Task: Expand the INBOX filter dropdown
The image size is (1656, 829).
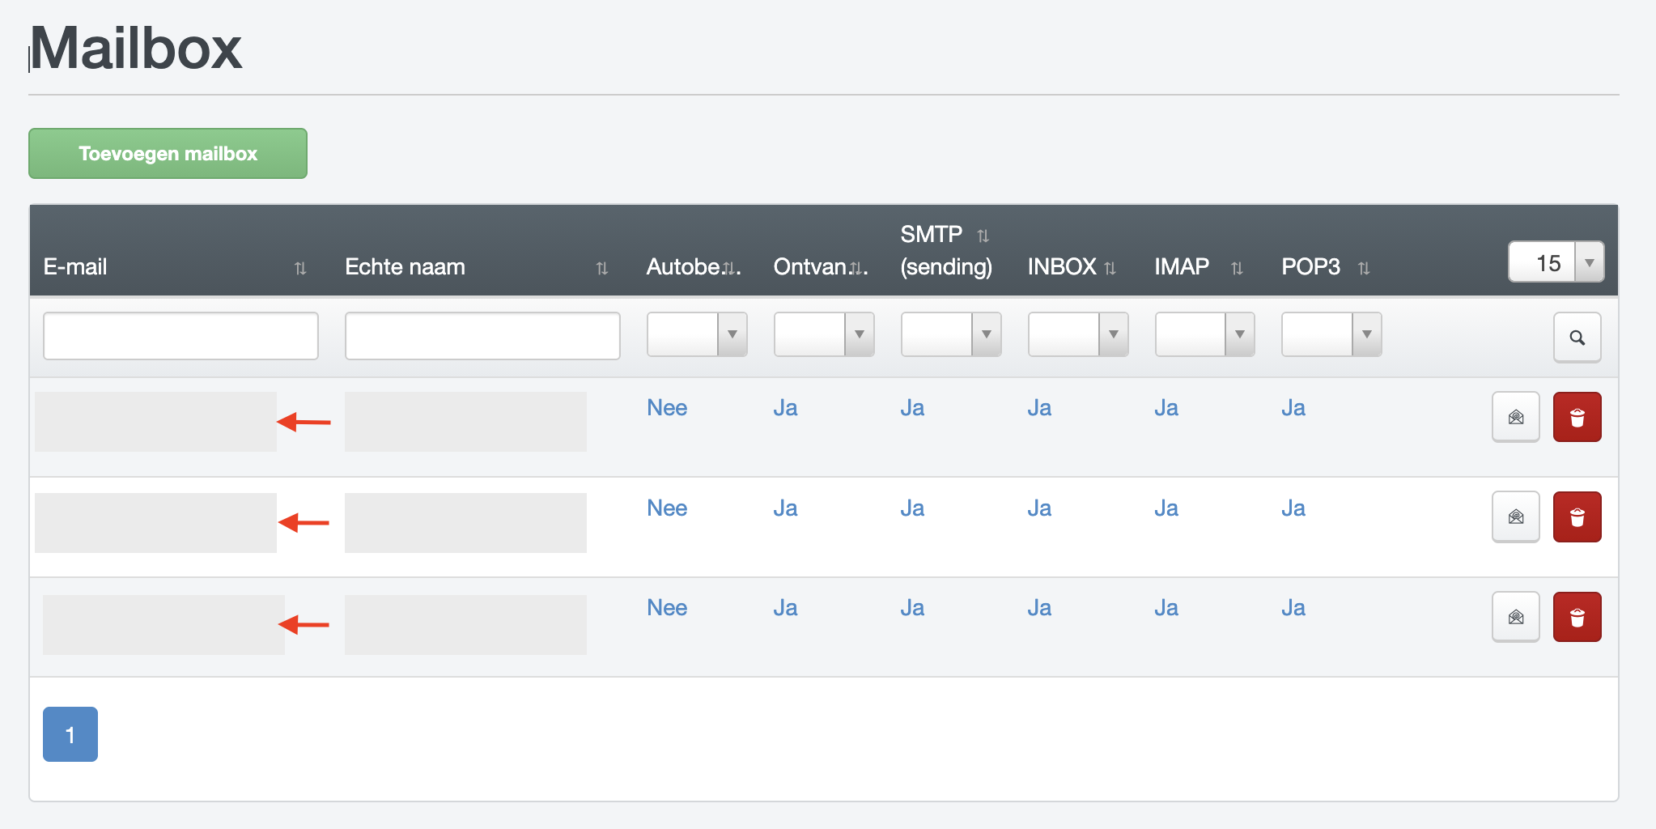Action: pyautogui.click(x=1078, y=334)
